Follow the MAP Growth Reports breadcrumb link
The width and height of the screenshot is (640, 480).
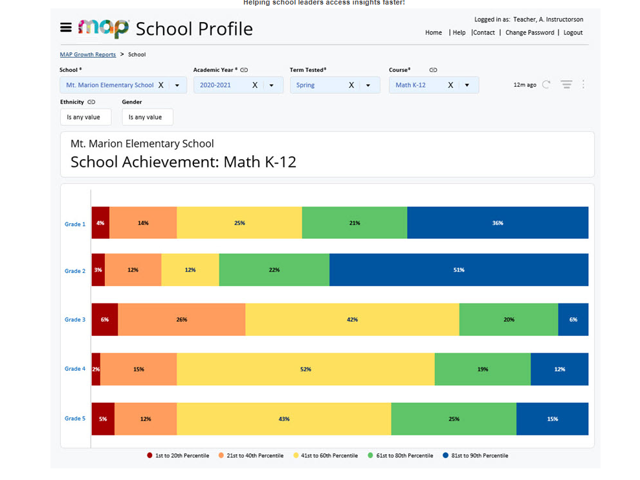pos(88,54)
